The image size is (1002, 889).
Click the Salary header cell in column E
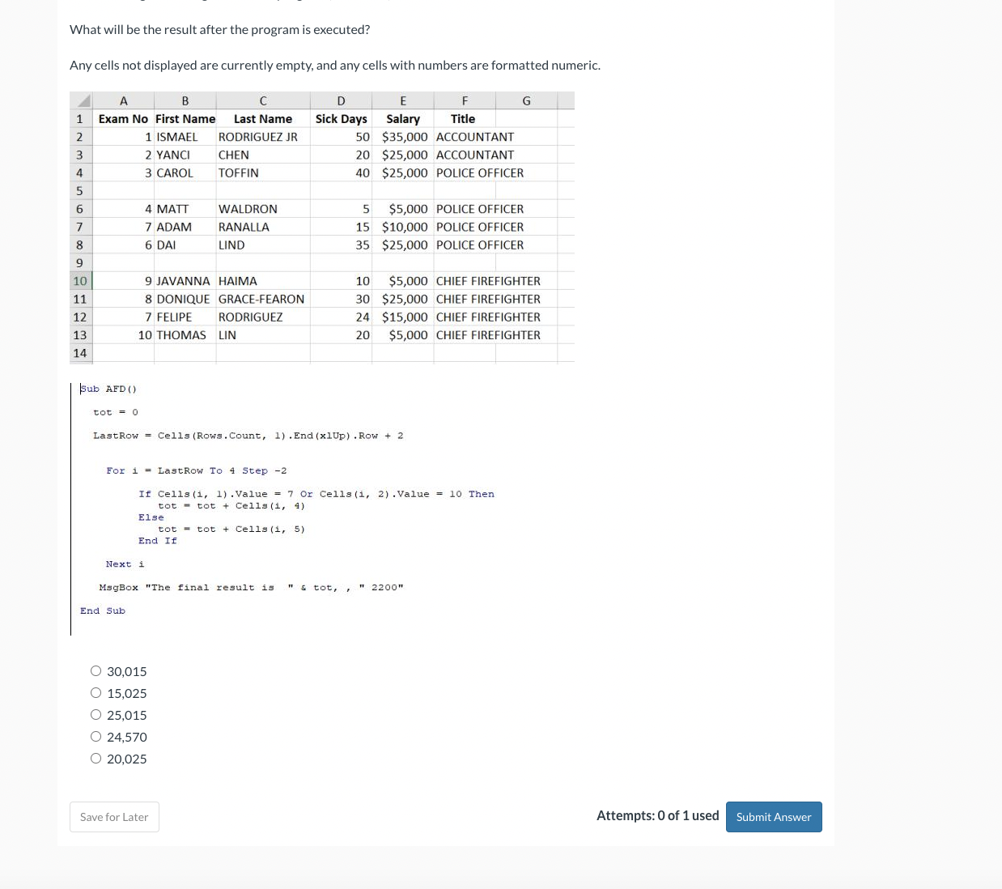click(x=402, y=118)
